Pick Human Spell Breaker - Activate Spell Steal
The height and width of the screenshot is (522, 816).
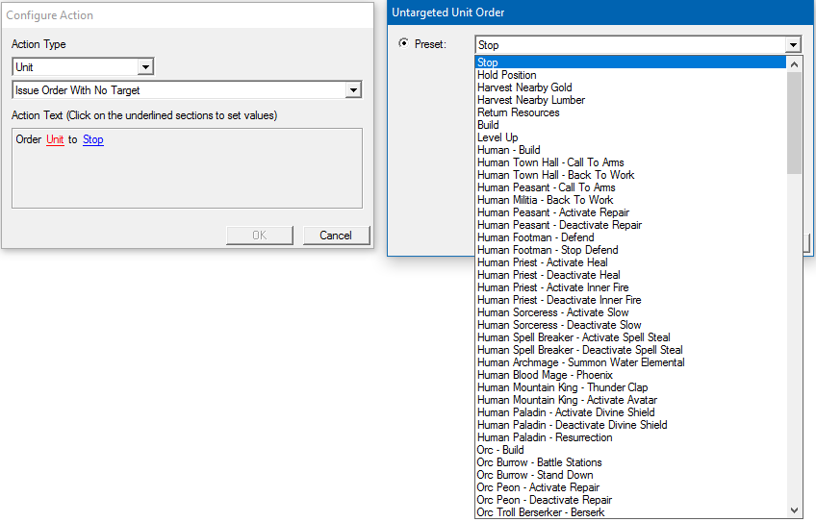[x=630, y=336]
